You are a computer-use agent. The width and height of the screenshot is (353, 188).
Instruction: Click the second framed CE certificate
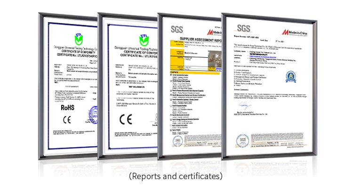[128, 86]
